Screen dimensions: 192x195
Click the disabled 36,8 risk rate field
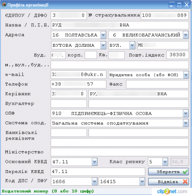(180, 162)
